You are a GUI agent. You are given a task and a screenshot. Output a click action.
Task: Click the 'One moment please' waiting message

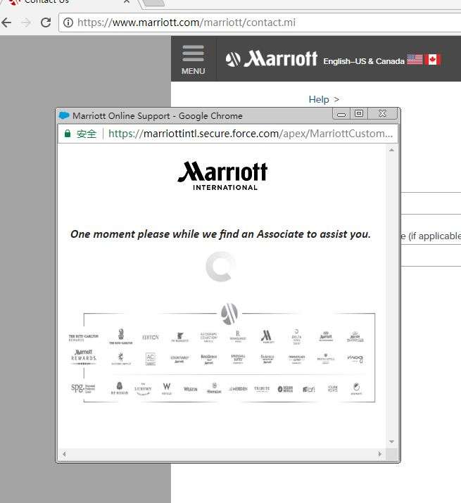click(x=220, y=234)
